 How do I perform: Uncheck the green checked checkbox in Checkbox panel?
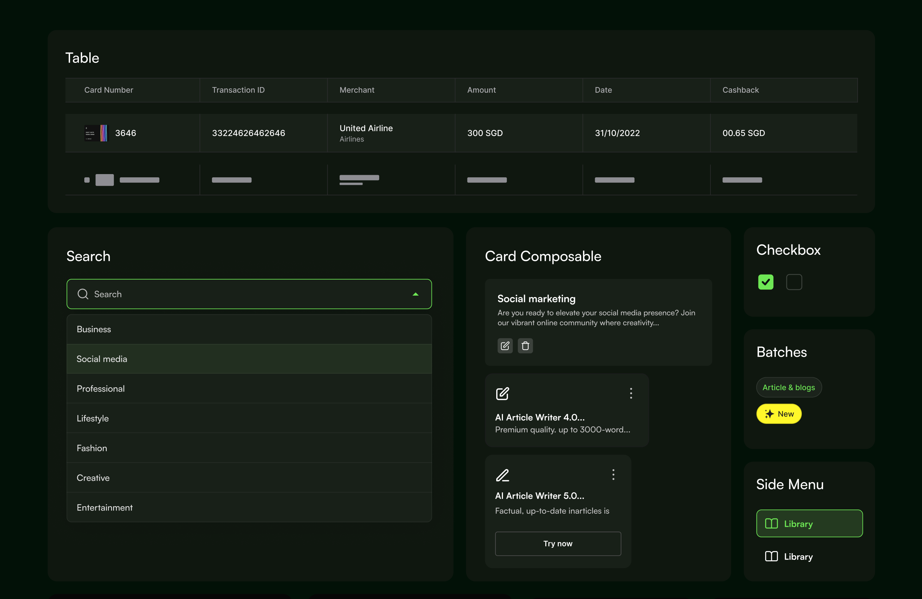765,282
